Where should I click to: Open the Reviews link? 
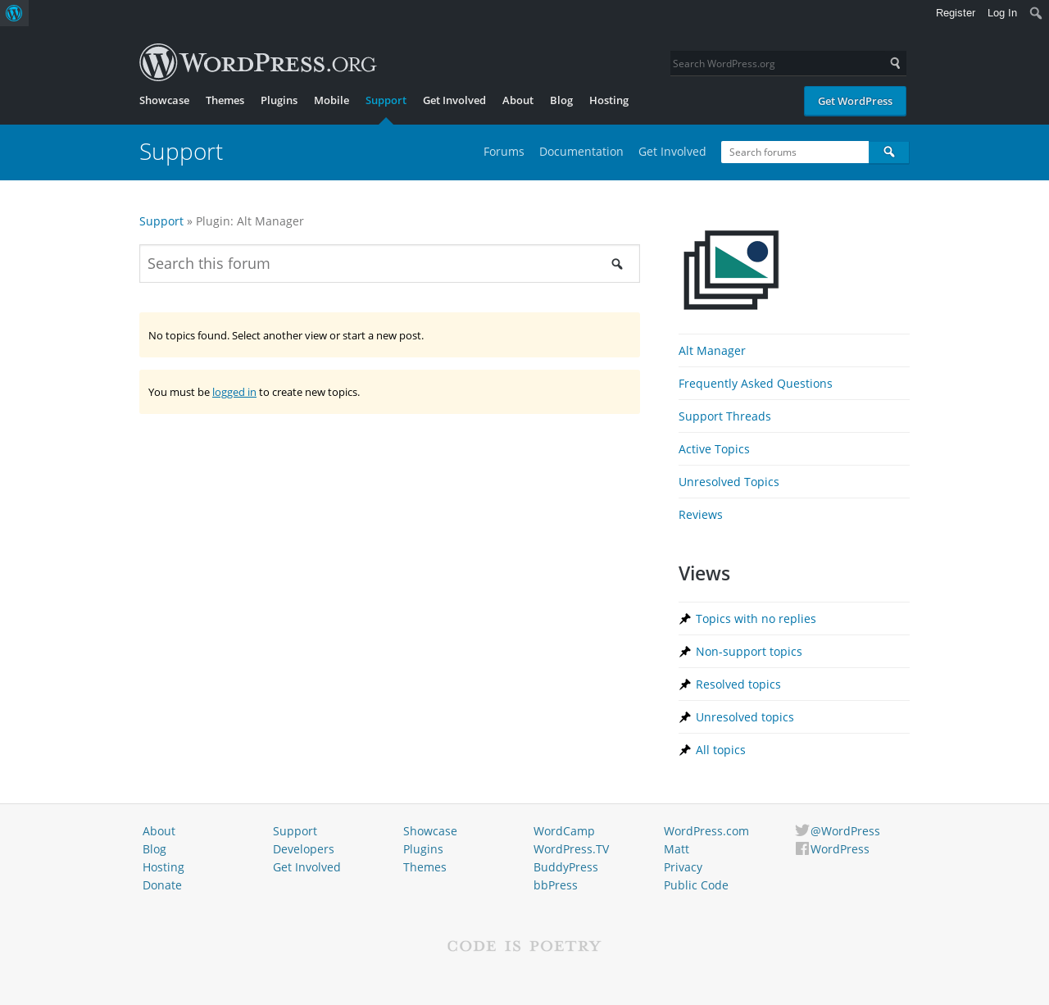click(701, 515)
